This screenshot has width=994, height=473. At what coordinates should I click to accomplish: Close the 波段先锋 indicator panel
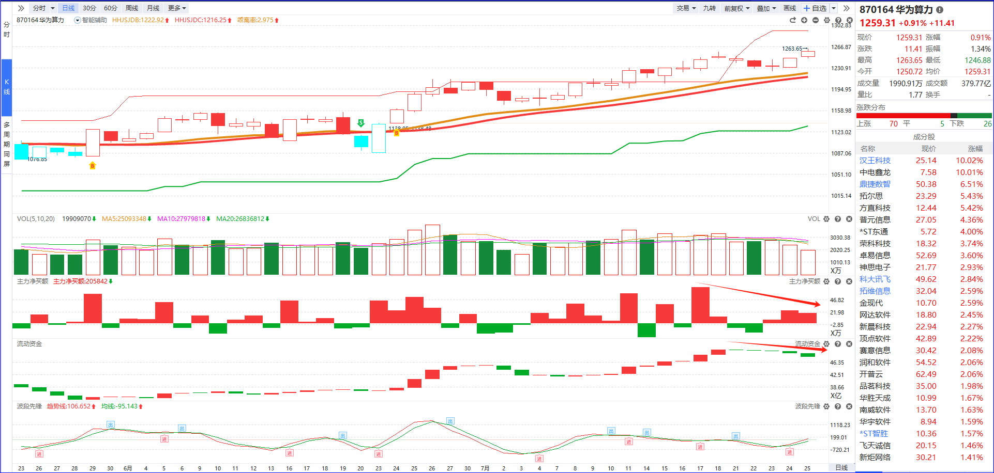click(849, 406)
